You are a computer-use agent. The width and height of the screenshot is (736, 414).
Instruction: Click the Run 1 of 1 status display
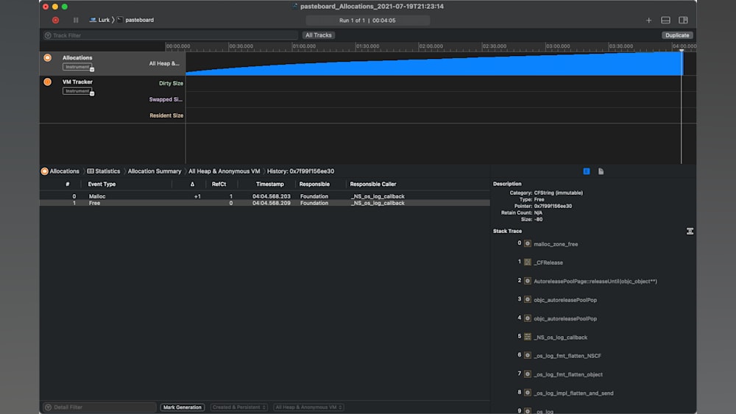click(367, 21)
